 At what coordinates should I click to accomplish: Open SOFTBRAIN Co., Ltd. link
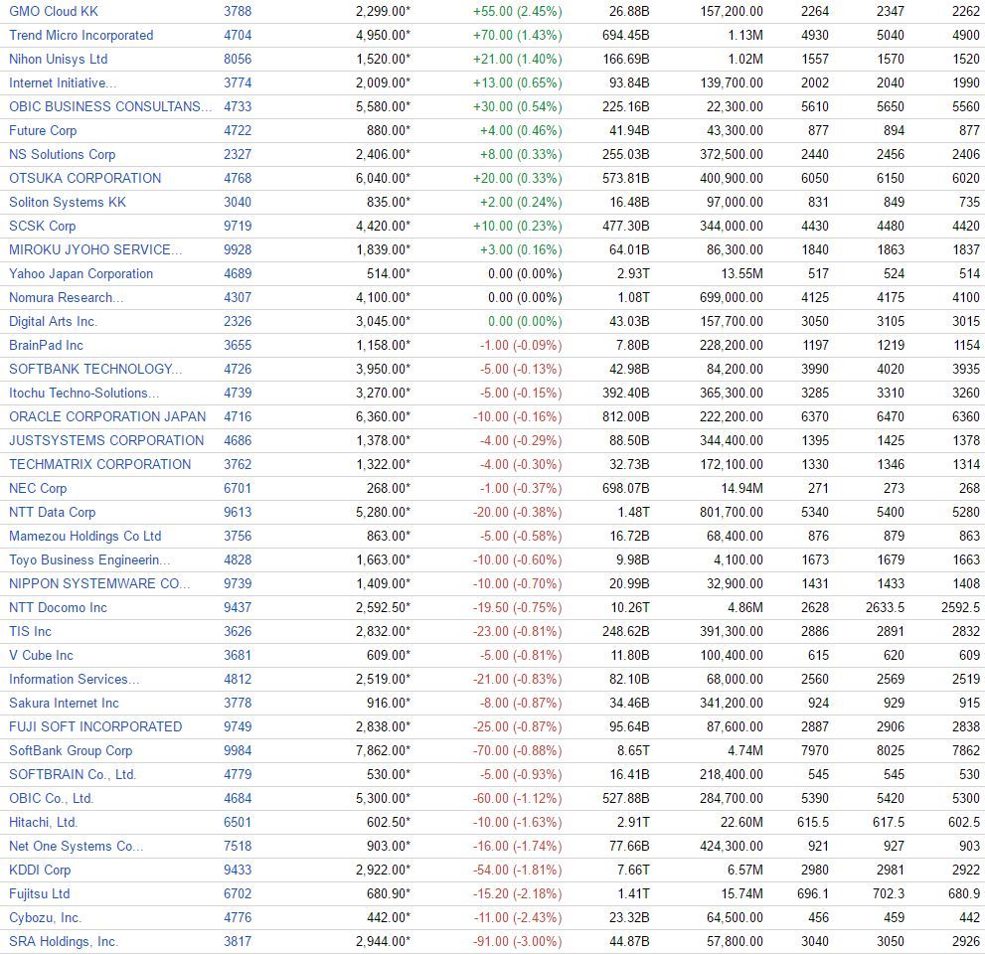73,775
